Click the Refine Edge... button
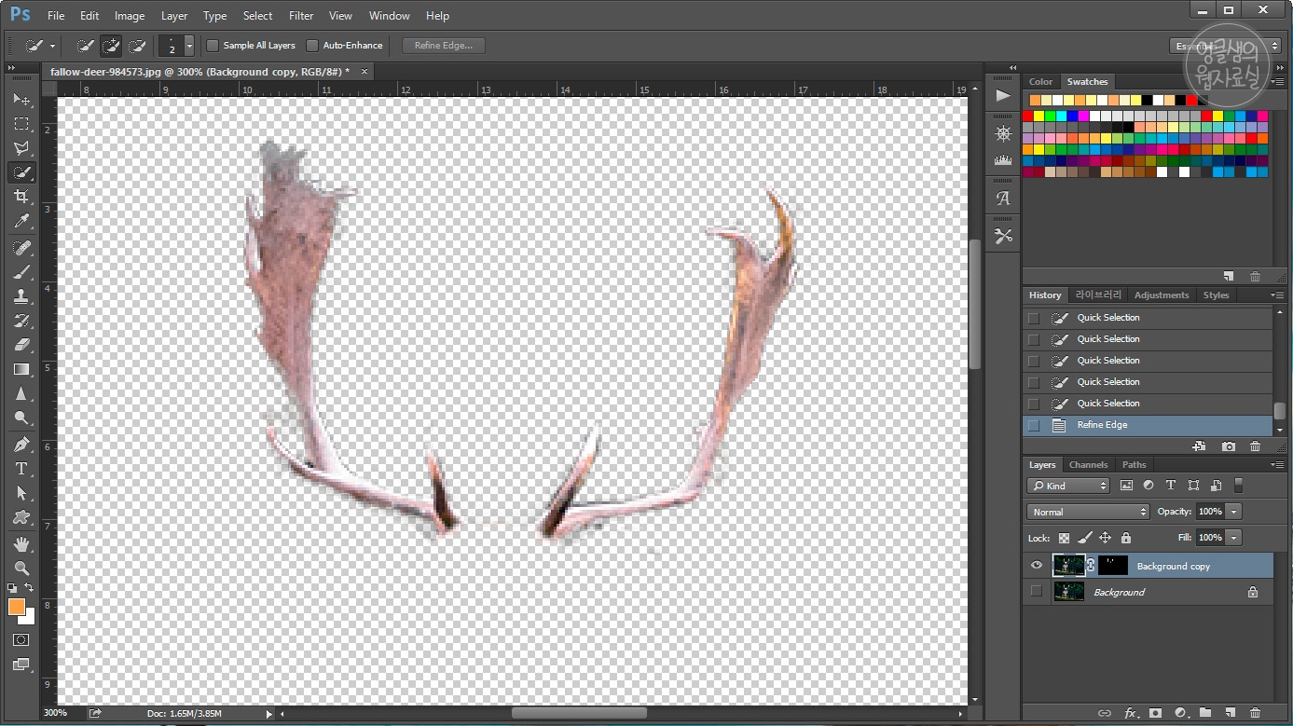The width and height of the screenshot is (1293, 726). pos(444,46)
